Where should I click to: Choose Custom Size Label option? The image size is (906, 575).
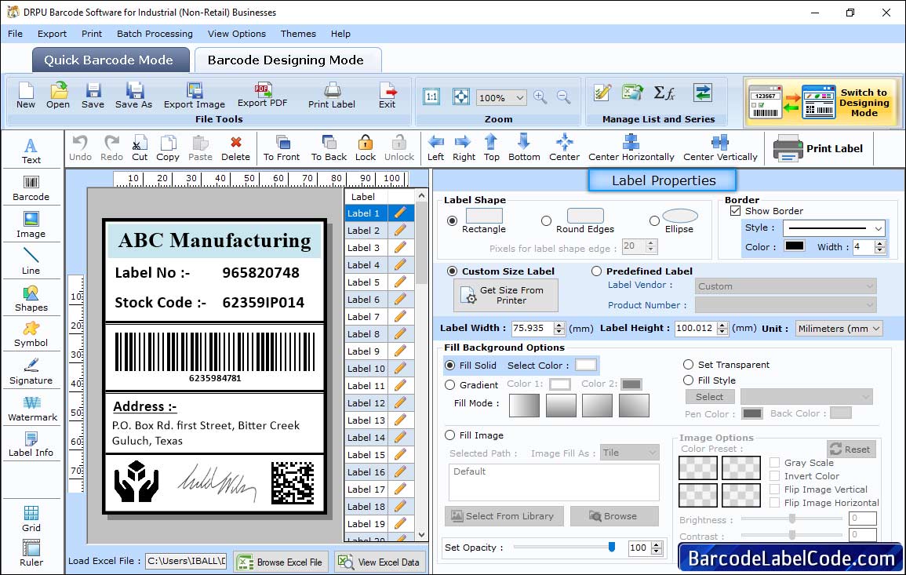point(453,271)
